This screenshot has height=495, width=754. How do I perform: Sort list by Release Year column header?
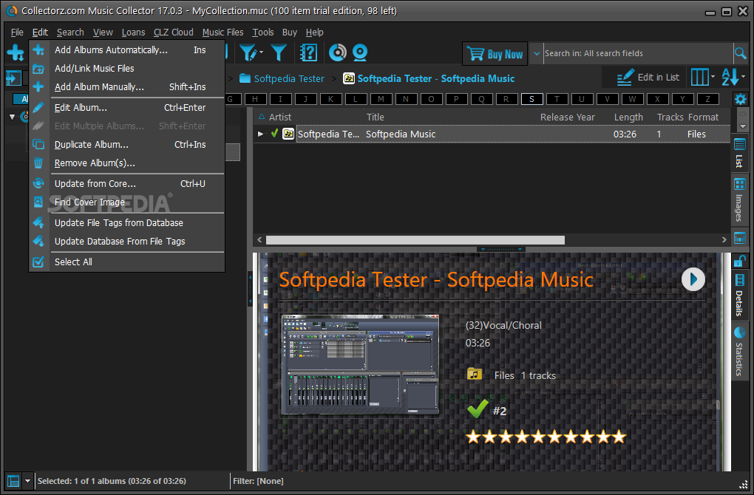[x=568, y=117]
